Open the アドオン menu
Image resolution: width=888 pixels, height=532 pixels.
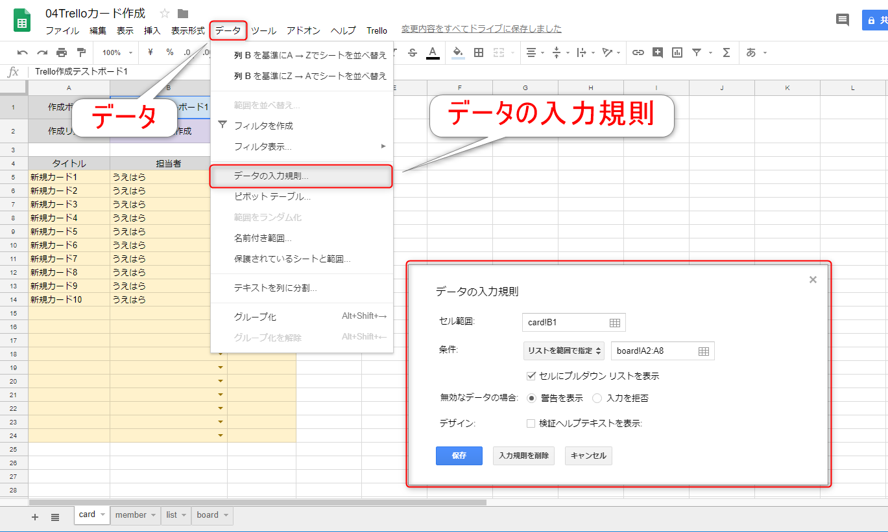click(x=304, y=30)
